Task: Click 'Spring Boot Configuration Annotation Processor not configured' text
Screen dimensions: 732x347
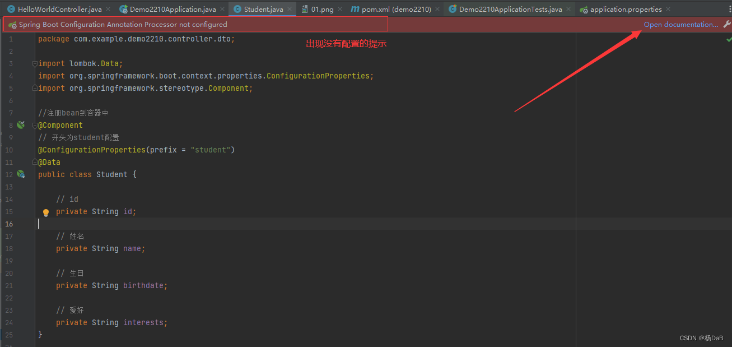Action: [x=123, y=25]
